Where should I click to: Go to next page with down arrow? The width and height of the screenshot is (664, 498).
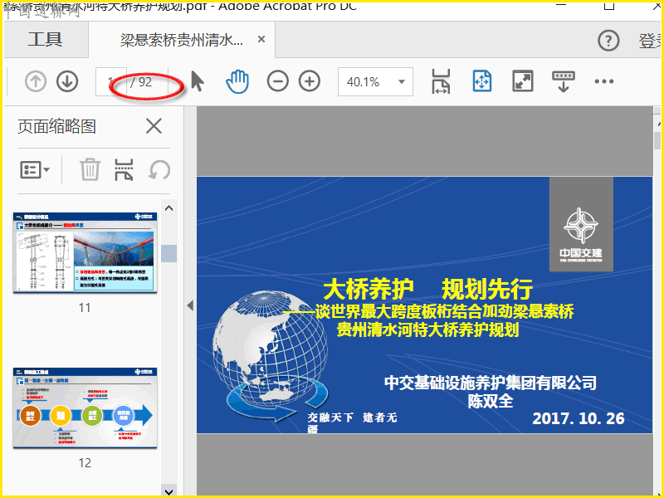pos(67,81)
